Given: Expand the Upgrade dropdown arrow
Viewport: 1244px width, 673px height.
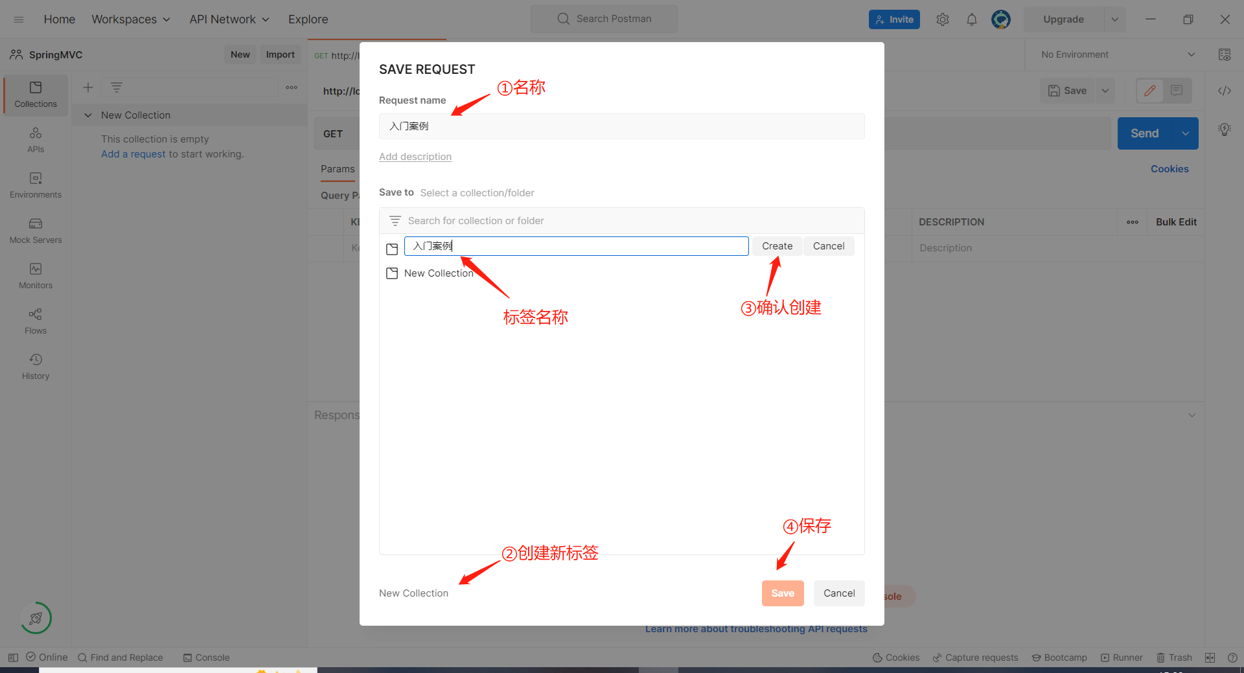Looking at the screenshot, I should click(x=1114, y=19).
